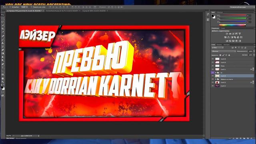Click the toolbar foreground color swatch

2,87
